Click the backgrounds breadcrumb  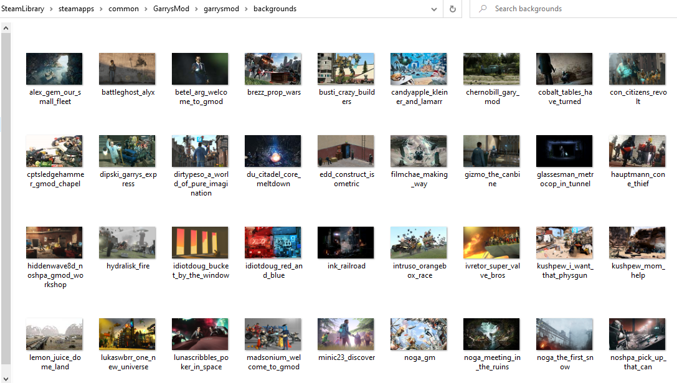click(275, 9)
